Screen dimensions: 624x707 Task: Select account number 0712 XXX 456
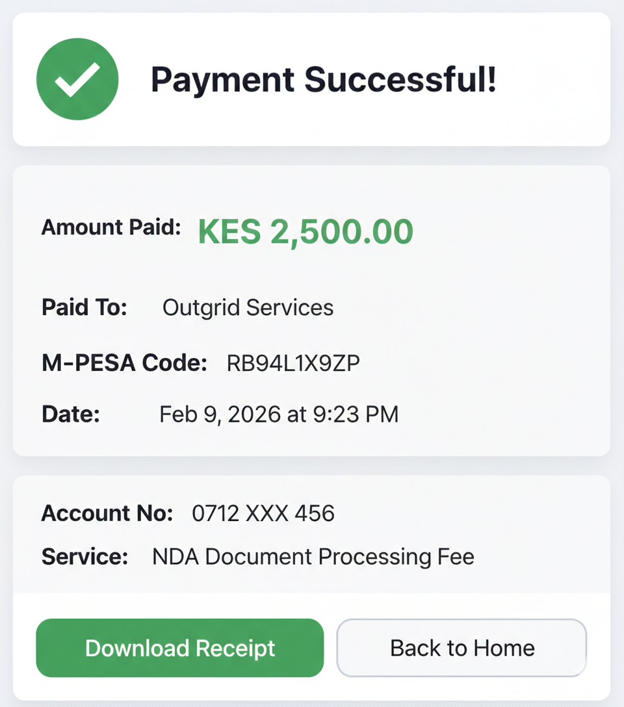[263, 513]
